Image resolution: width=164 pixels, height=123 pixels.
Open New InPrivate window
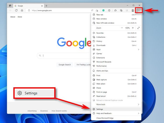pos(116,23)
